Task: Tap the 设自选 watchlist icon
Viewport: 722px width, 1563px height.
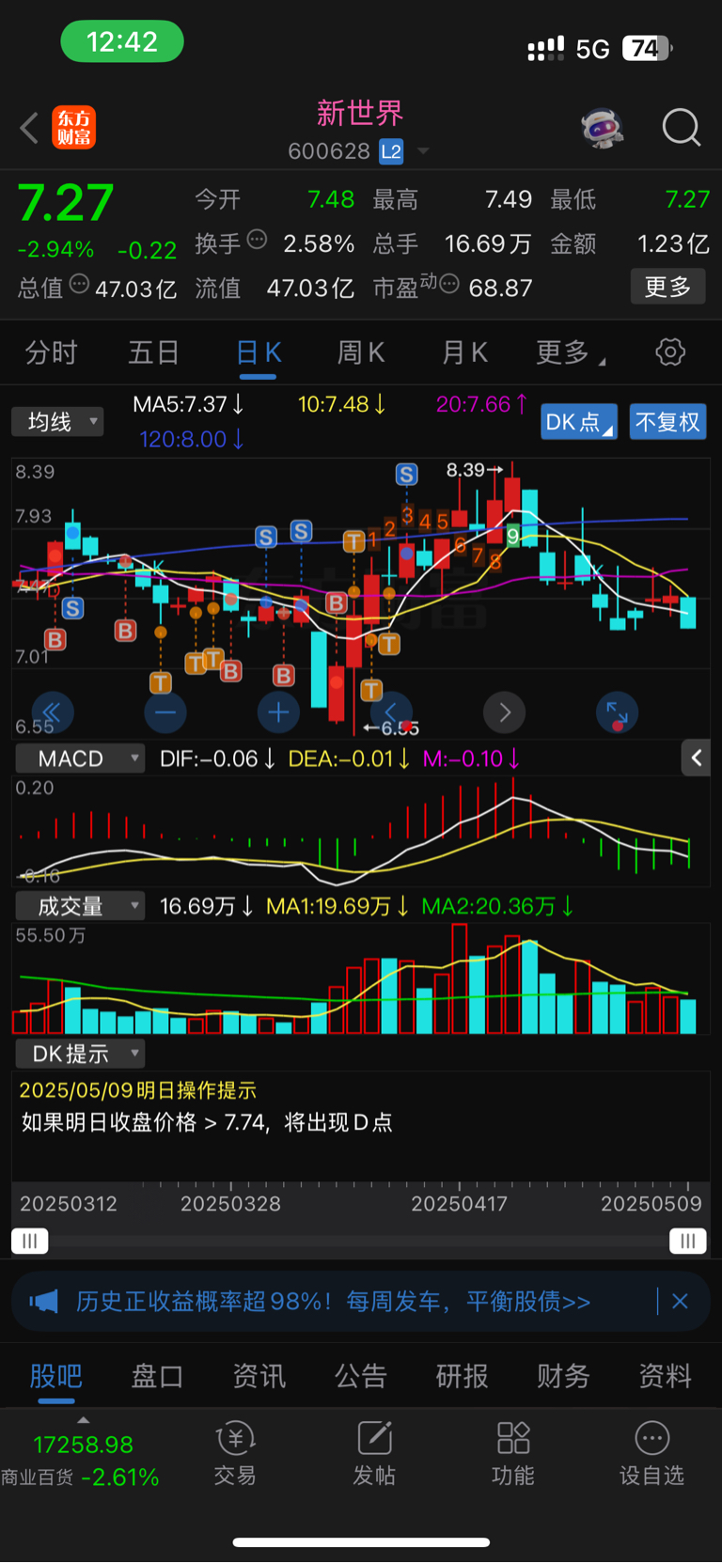Action: click(651, 1453)
